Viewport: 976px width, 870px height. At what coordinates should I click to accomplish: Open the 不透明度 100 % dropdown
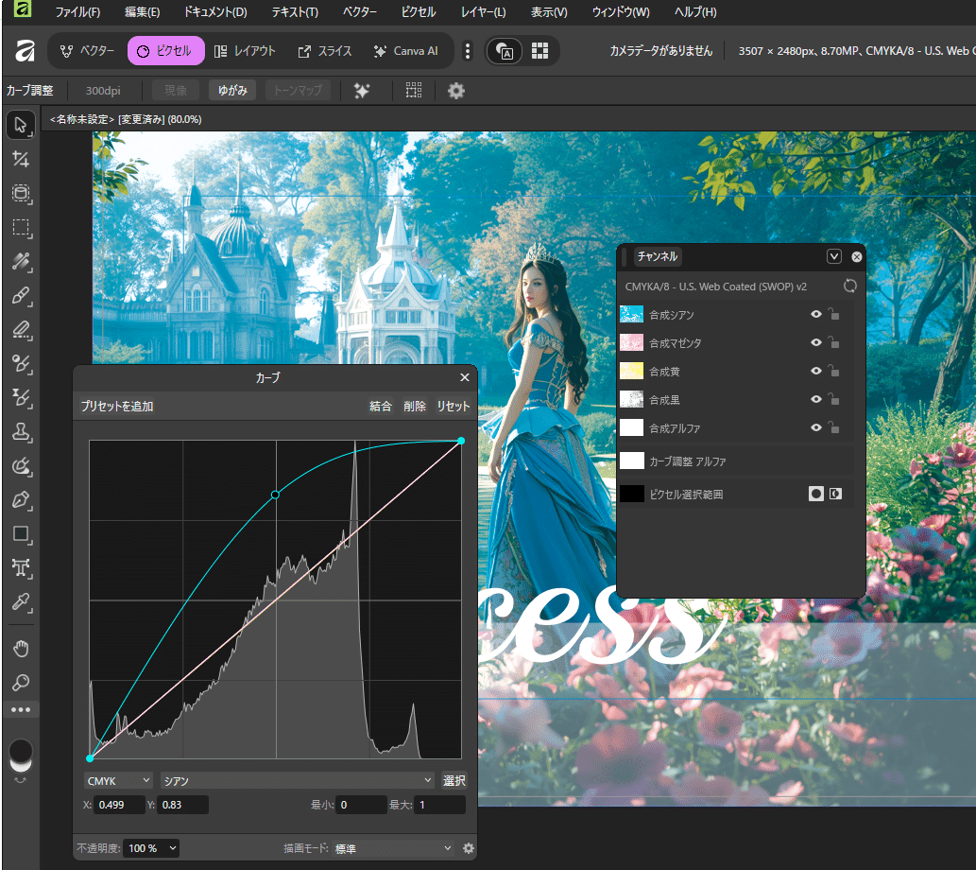pyautogui.click(x=151, y=848)
